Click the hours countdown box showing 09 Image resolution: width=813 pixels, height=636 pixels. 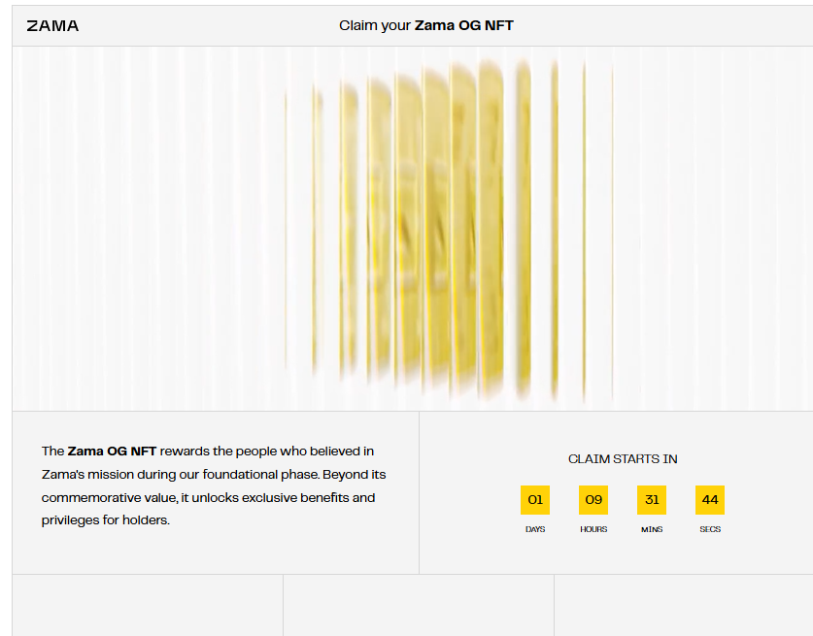click(x=593, y=500)
